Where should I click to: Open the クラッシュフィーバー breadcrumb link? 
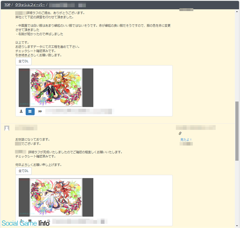tap(30, 5)
